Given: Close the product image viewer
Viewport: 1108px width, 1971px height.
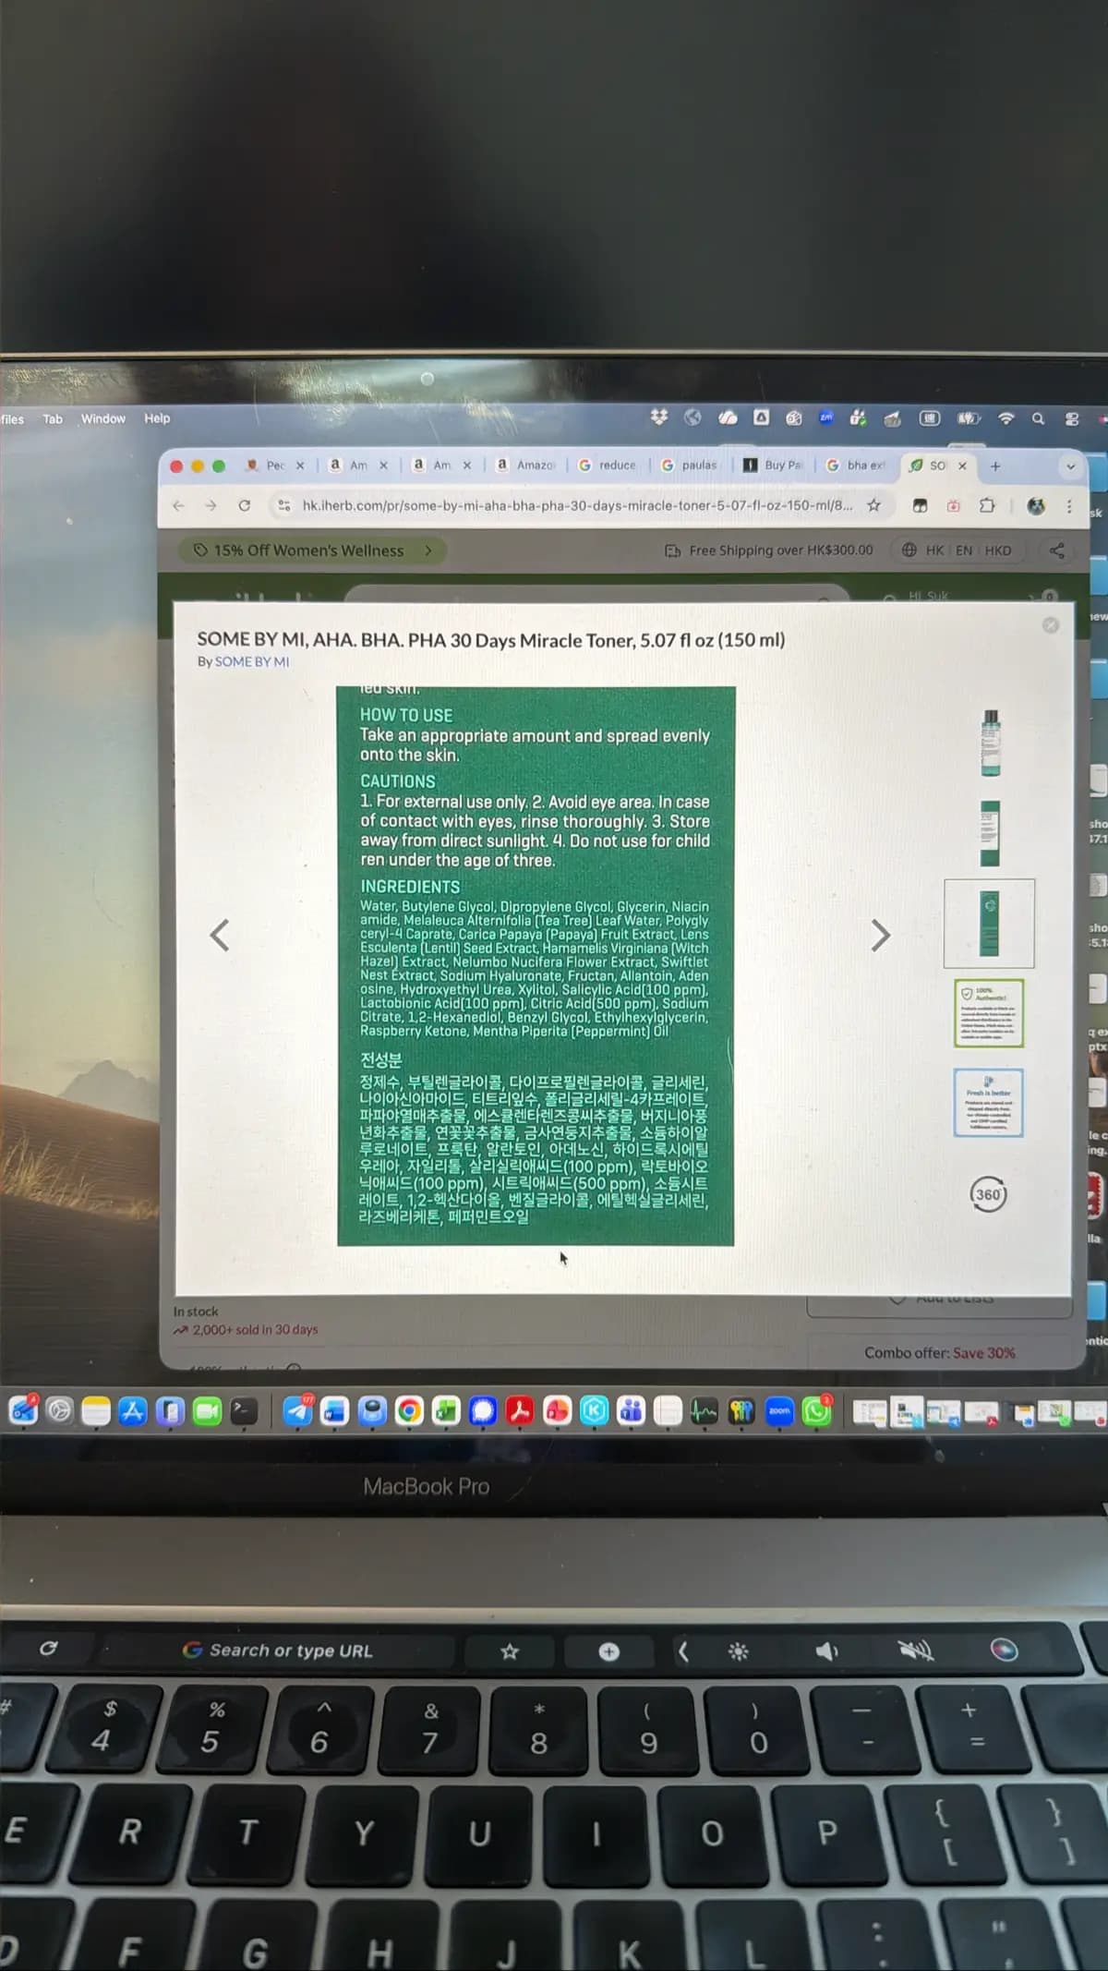Looking at the screenshot, I should pyautogui.click(x=1050, y=625).
